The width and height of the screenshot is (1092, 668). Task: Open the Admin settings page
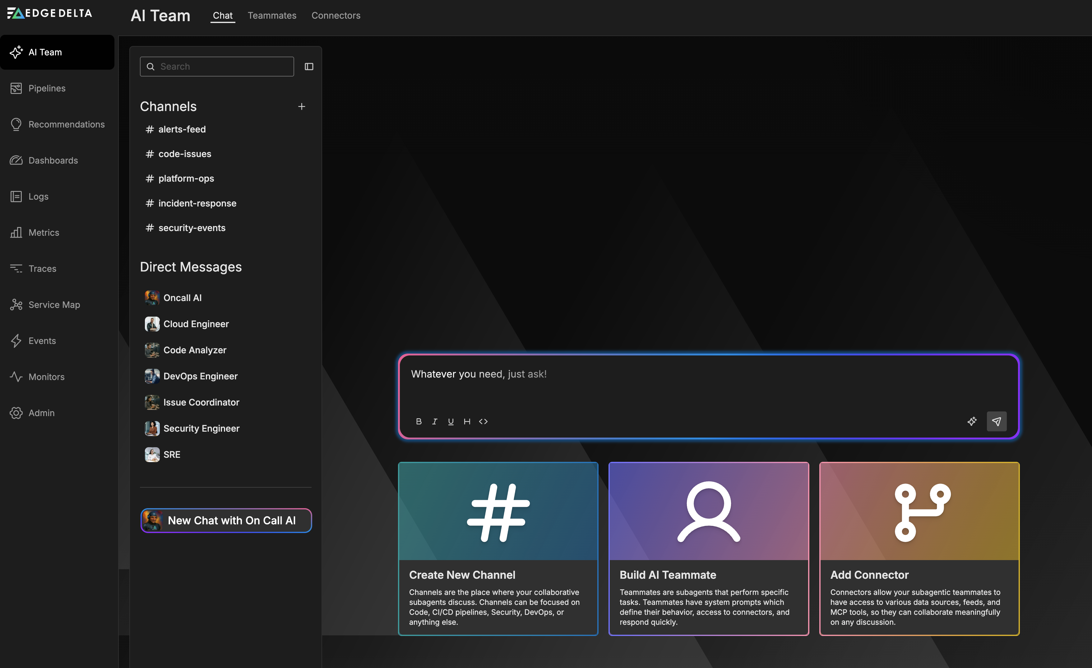click(41, 413)
